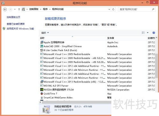Click the horizontal scrollbar thumb
159x116 pixels.
(77, 102)
